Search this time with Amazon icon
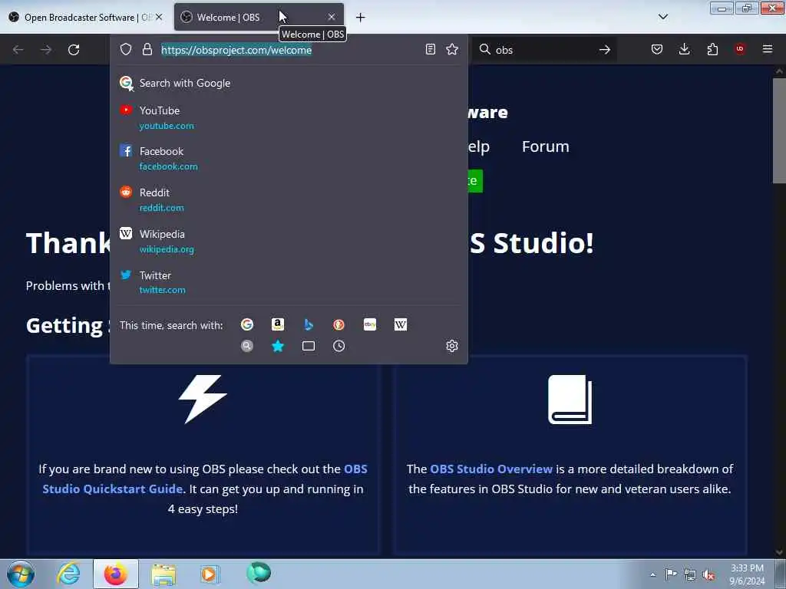The height and width of the screenshot is (589, 786). pos(278,324)
